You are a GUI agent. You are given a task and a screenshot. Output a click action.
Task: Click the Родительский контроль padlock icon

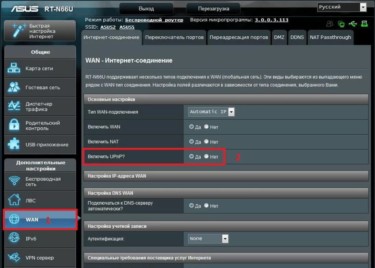pos(14,125)
